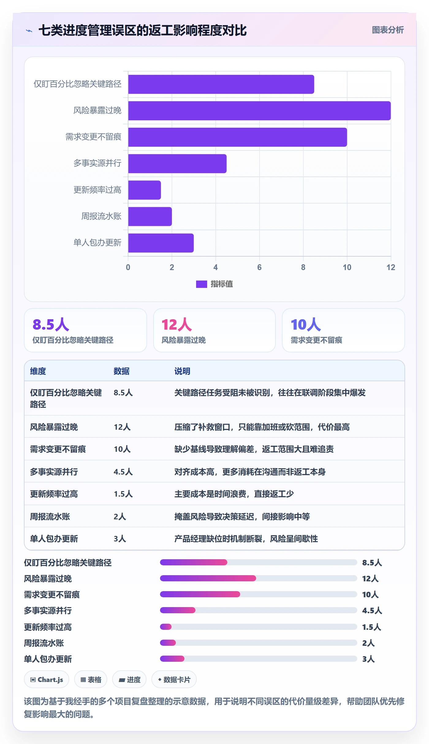Click the 周报流水账 chart bar
The height and width of the screenshot is (744, 429).
(x=150, y=217)
